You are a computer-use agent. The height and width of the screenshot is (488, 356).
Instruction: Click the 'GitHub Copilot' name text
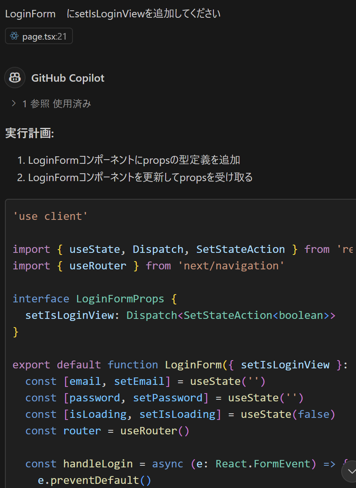point(68,78)
